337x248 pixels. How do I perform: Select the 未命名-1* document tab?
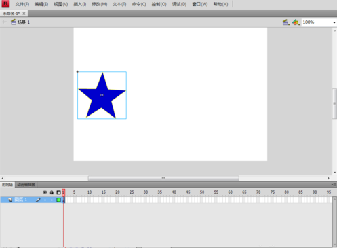click(11, 14)
